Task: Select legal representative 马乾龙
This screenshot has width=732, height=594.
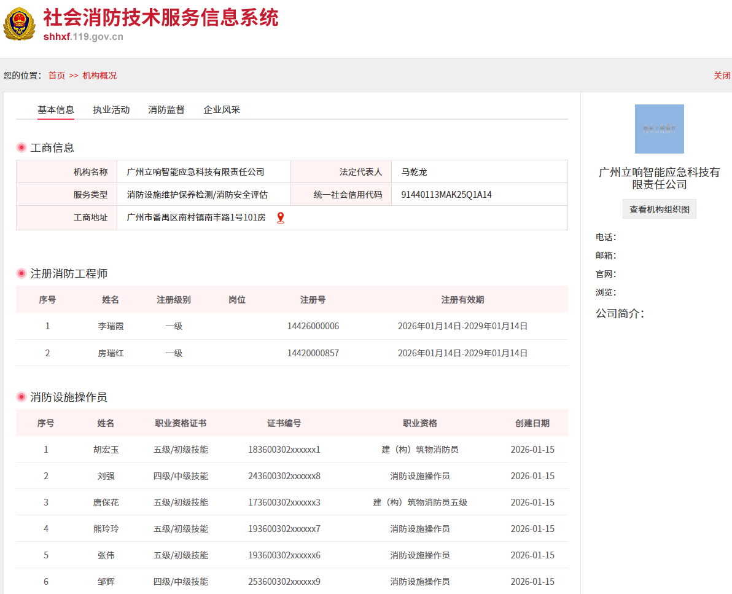Action: tap(414, 172)
